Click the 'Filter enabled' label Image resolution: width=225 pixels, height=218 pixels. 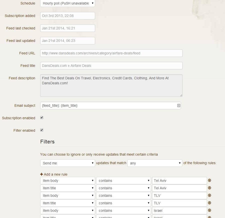(24, 130)
